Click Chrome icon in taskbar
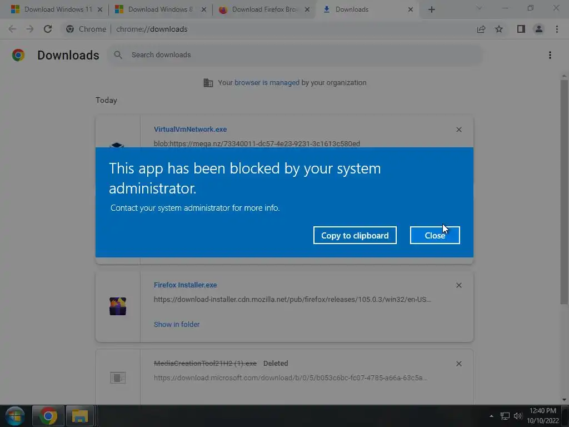This screenshot has height=427, width=569. coord(48,416)
